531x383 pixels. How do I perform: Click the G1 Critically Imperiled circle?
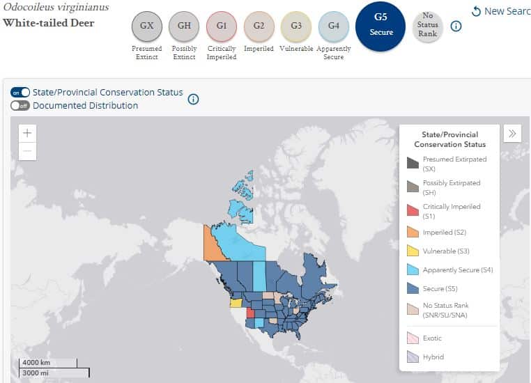(222, 26)
